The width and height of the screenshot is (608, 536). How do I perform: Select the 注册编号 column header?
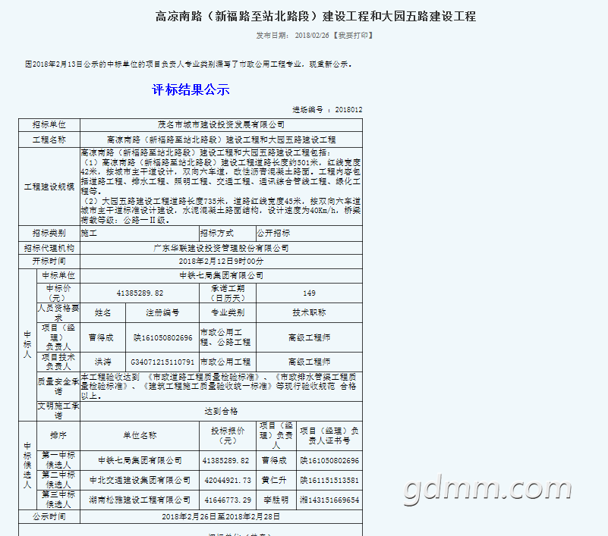162,312
